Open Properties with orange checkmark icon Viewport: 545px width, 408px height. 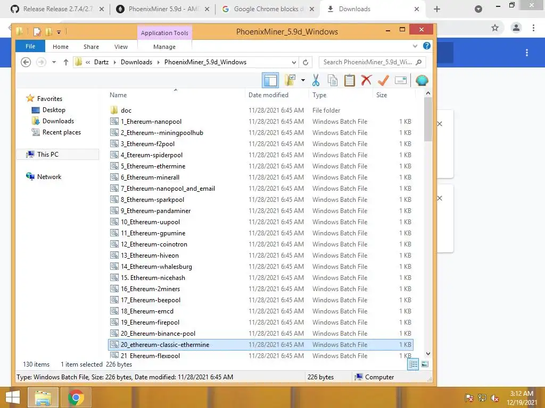coord(383,80)
